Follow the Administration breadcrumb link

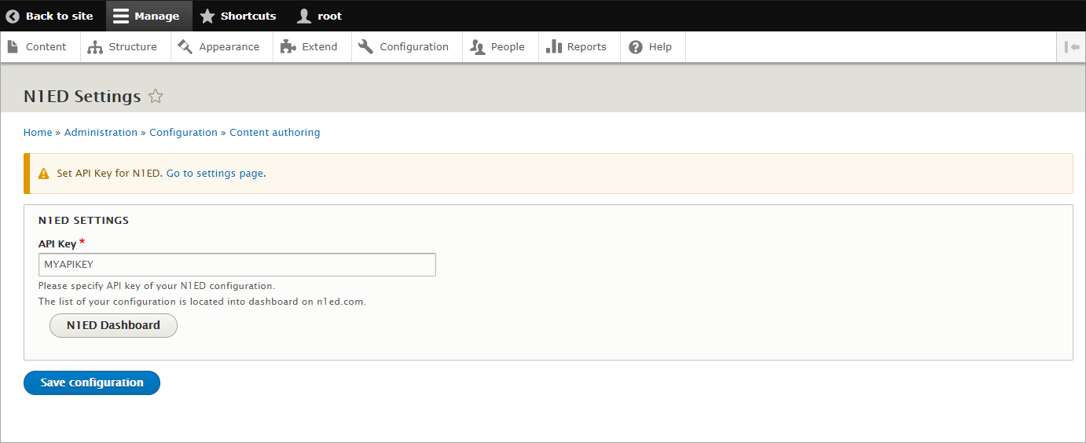click(x=101, y=133)
